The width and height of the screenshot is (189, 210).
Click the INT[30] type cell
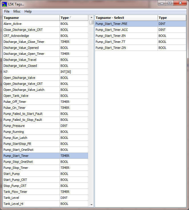click(74, 72)
